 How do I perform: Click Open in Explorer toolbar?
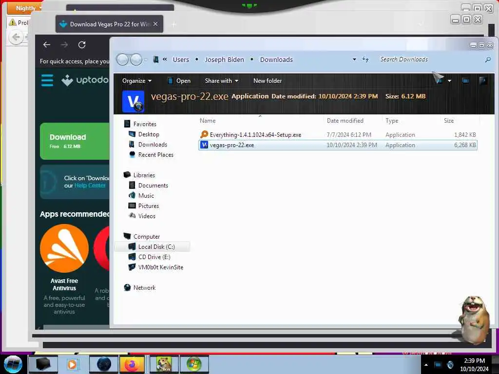click(179, 81)
